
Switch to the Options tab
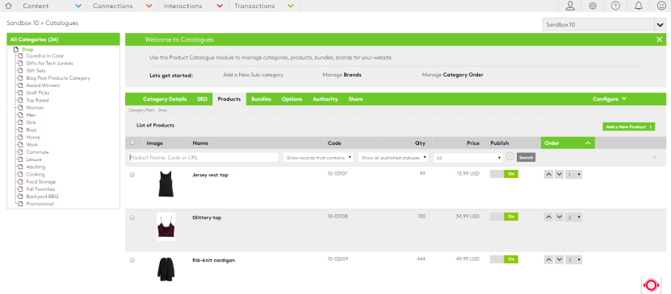tap(291, 99)
